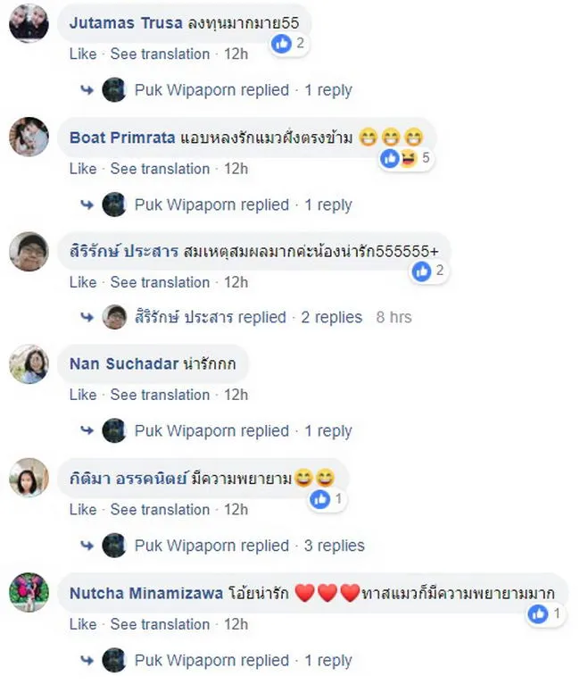Click the reply arrow under Nan Suchadar's comment

coord(87,431)
